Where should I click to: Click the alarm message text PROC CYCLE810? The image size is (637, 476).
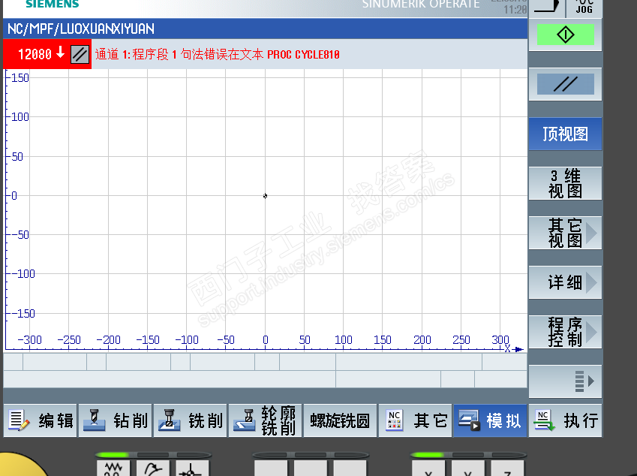(303, 55)
